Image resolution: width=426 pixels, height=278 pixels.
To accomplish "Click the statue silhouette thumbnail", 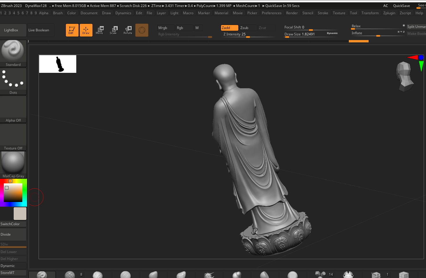I will (x=58, y=64).
